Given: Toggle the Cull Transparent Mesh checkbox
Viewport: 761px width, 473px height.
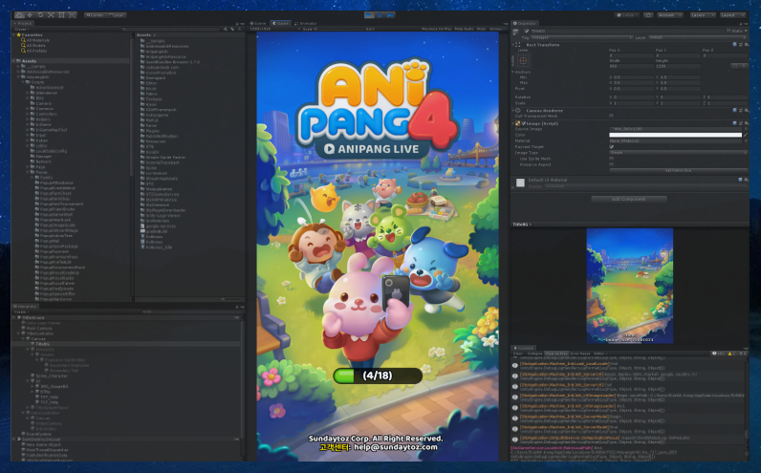Looking at the screenshot, I should (612, 116).
